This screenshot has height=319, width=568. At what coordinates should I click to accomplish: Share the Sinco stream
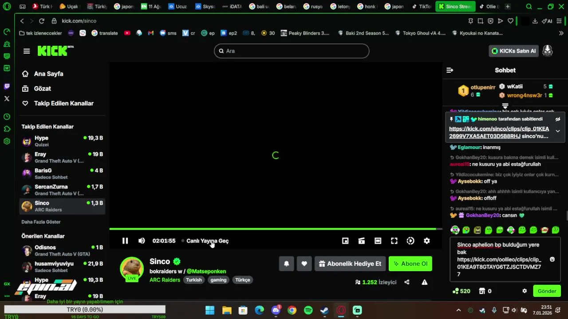(x=407, y=282)
